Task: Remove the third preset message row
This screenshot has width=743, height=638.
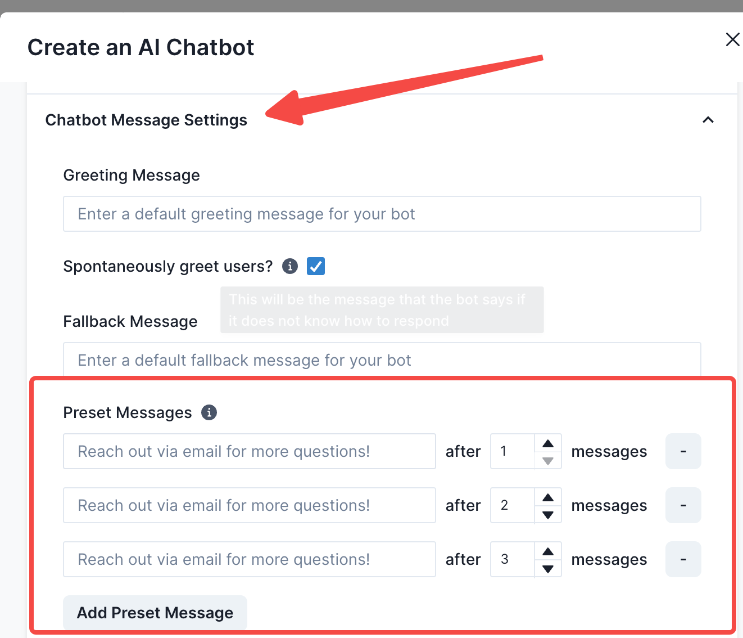Action: point(683,559)
